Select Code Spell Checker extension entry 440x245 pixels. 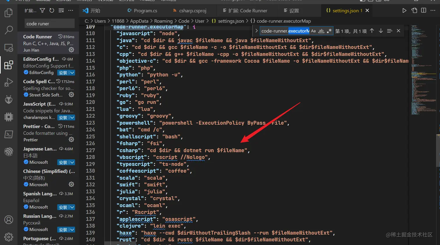(x=48, y=88)
